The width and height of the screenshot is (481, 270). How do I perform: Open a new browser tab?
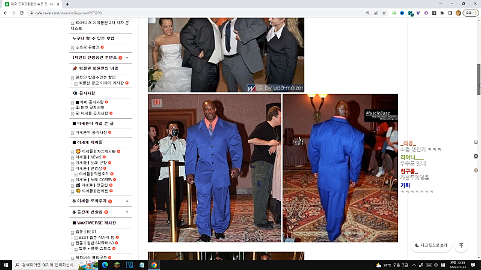pyautogui.click(x=67, y=4)
